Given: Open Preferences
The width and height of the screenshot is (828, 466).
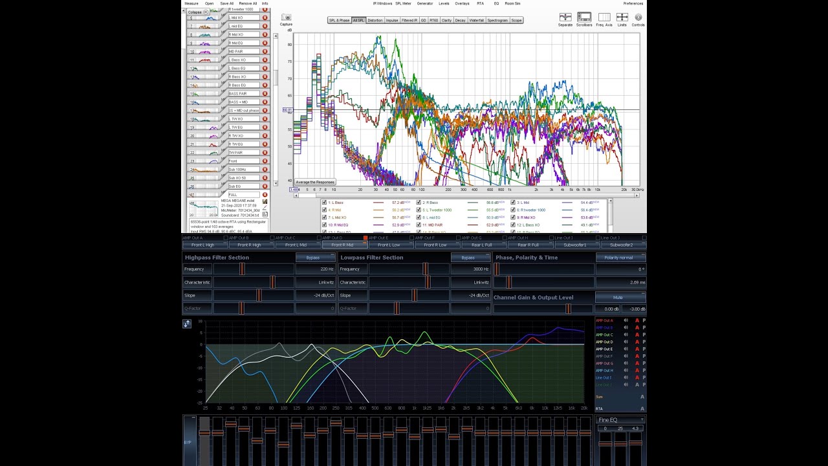Looking at the screenshot, I should coord(633,3).
